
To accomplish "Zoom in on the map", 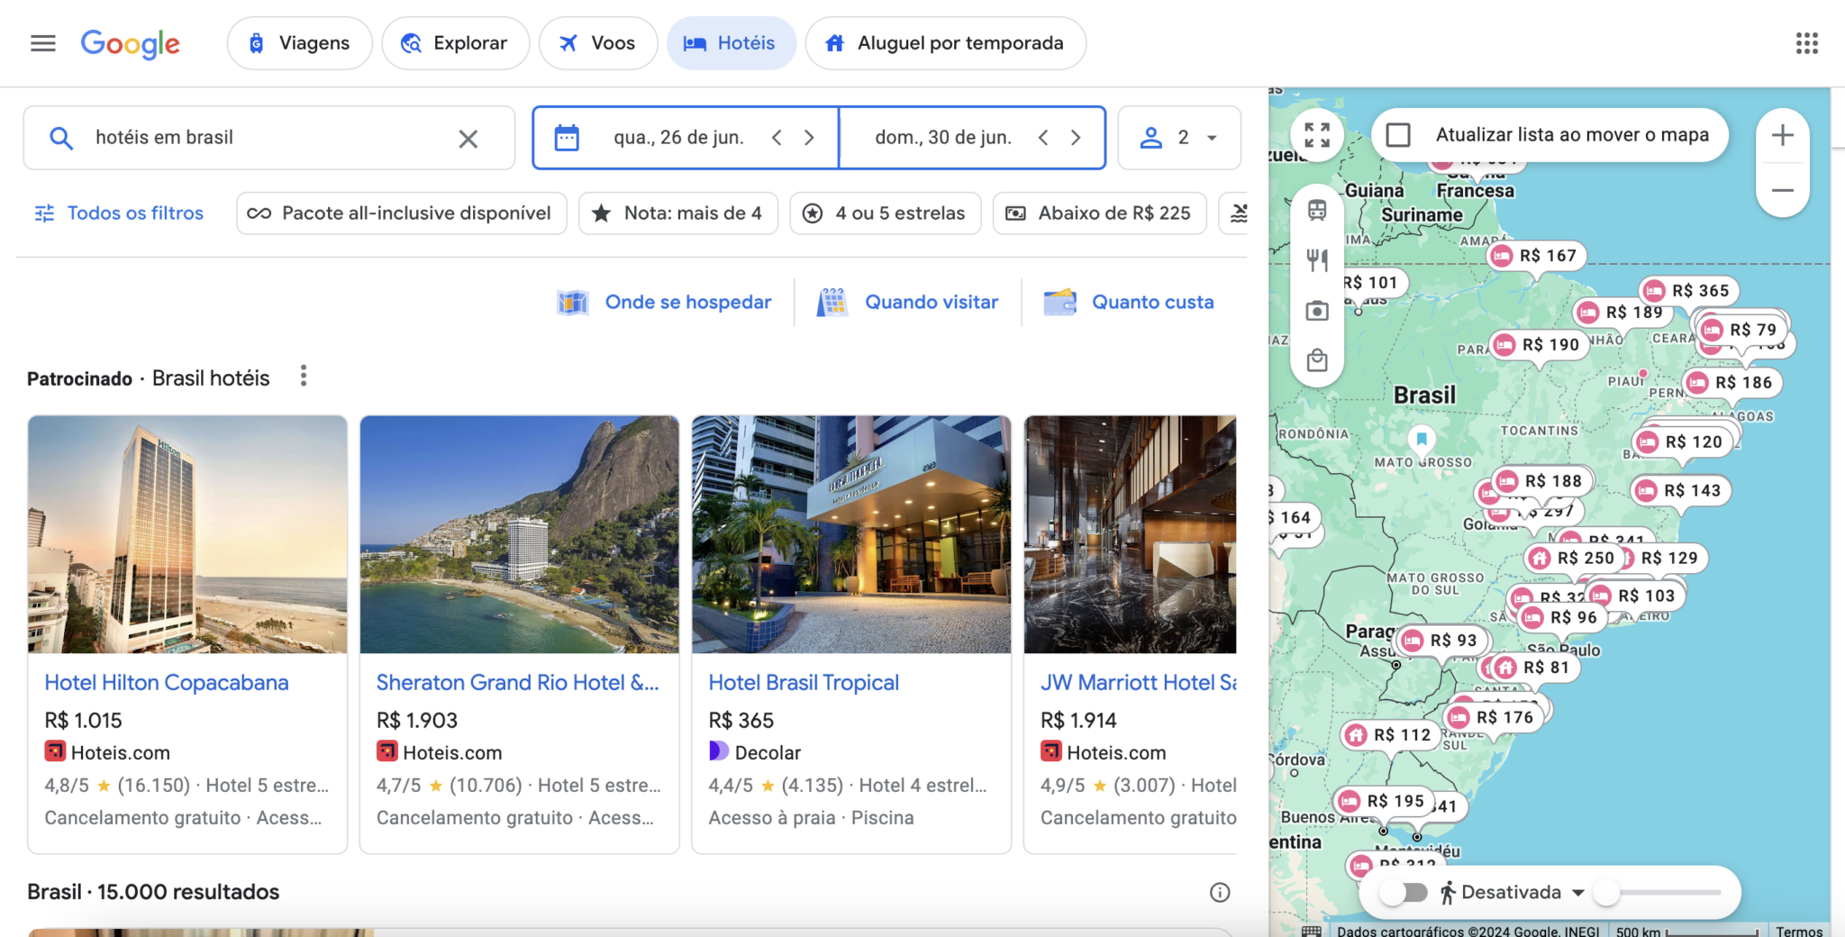I will pos(1783,136).
